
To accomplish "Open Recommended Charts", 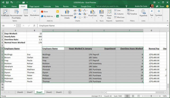I will pos(67,14).
